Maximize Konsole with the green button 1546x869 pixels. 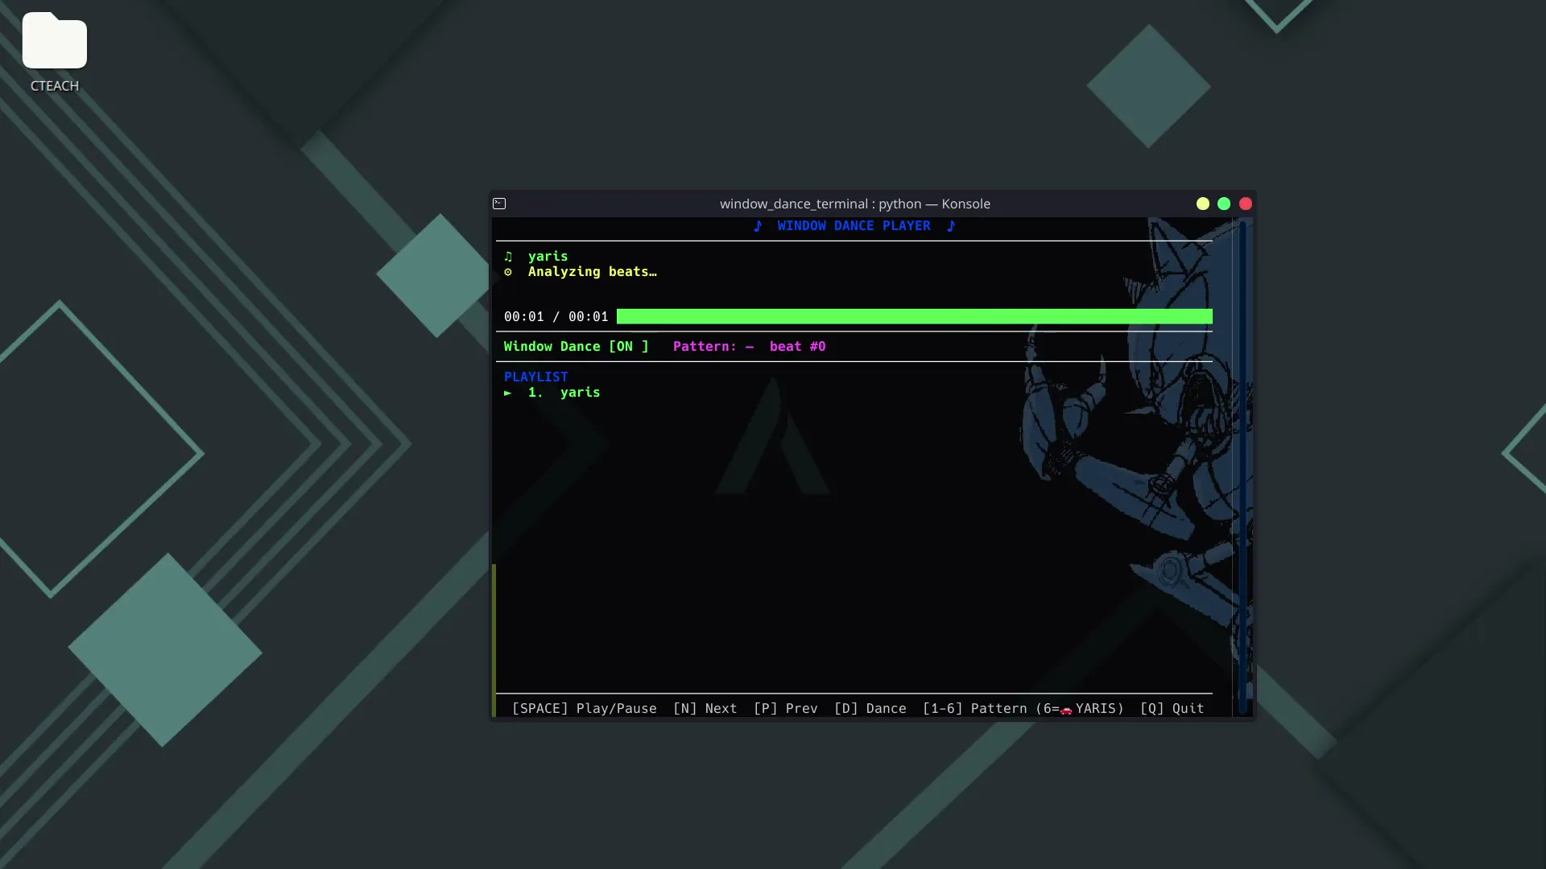pos(1224,204)
